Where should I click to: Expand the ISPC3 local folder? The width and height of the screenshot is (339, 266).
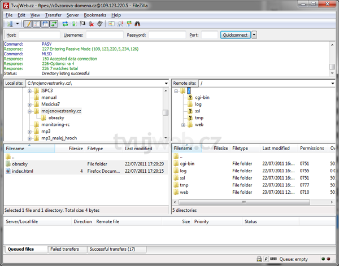[29, 91]
